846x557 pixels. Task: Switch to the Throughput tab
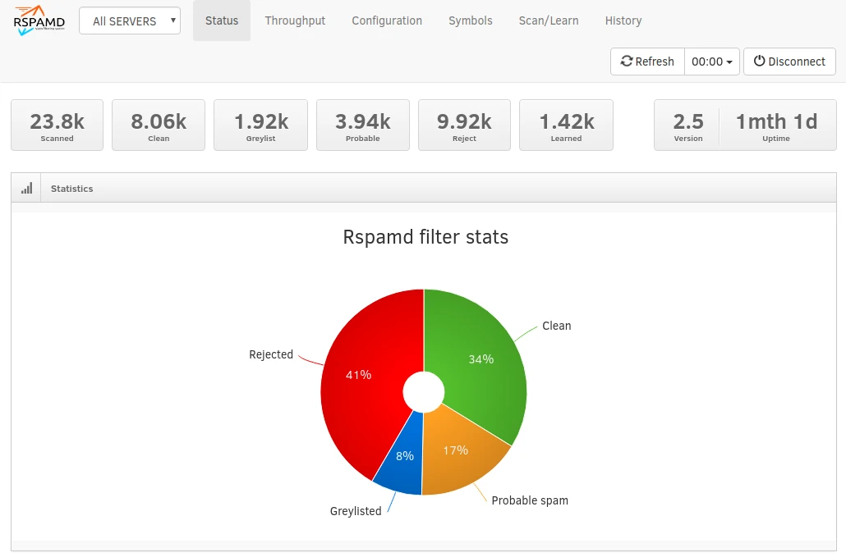295,21
